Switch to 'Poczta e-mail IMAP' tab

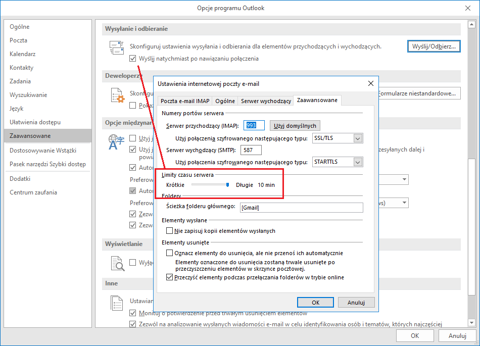coord(185,101)
